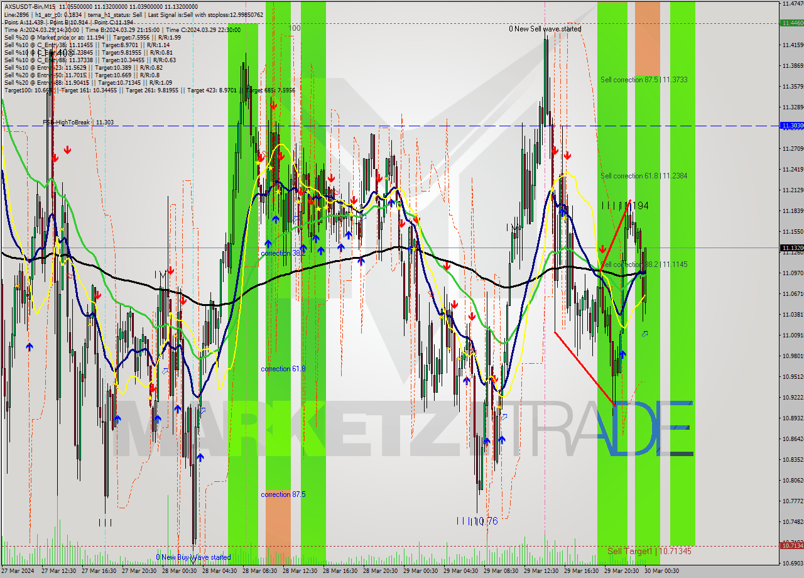
Task: Click 'Sell correction 87.5 | 11.3733' label
Action: point(643,80)
